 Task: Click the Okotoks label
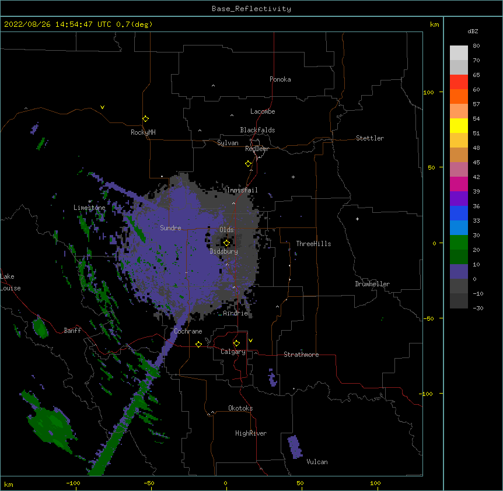240,408
